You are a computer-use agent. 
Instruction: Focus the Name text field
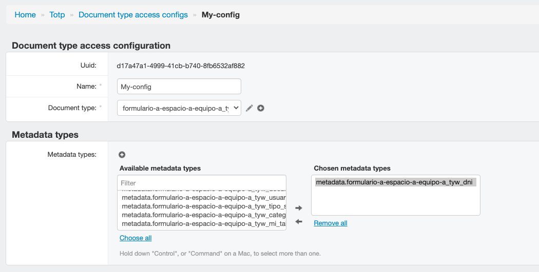[179, 87]
